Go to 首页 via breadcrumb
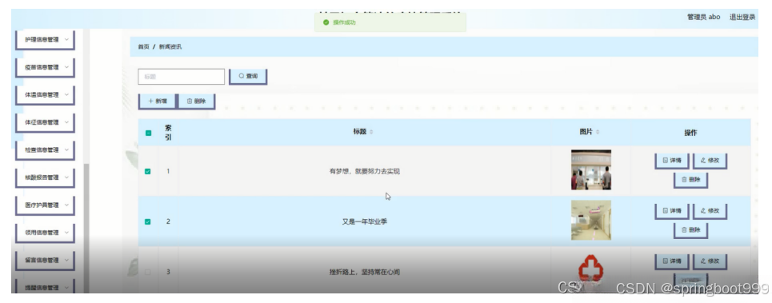The image size is (772, 303). (143, 46)
